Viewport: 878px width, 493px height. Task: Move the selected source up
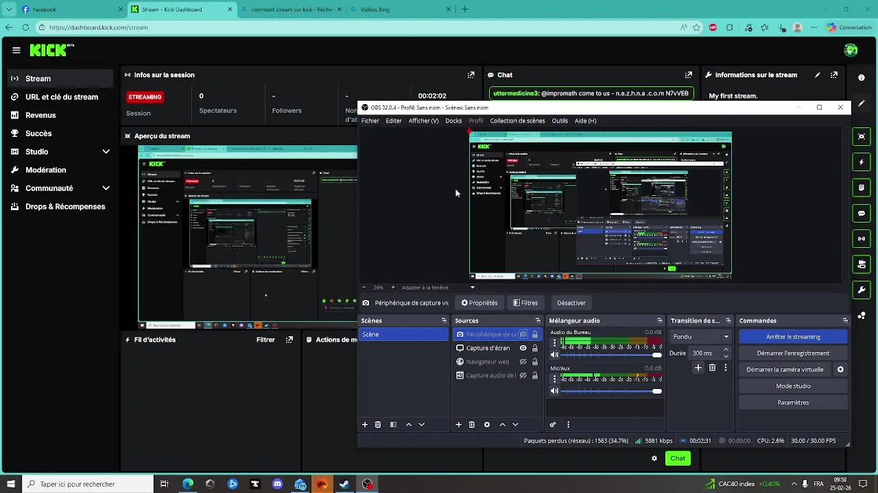coord(502,425)
